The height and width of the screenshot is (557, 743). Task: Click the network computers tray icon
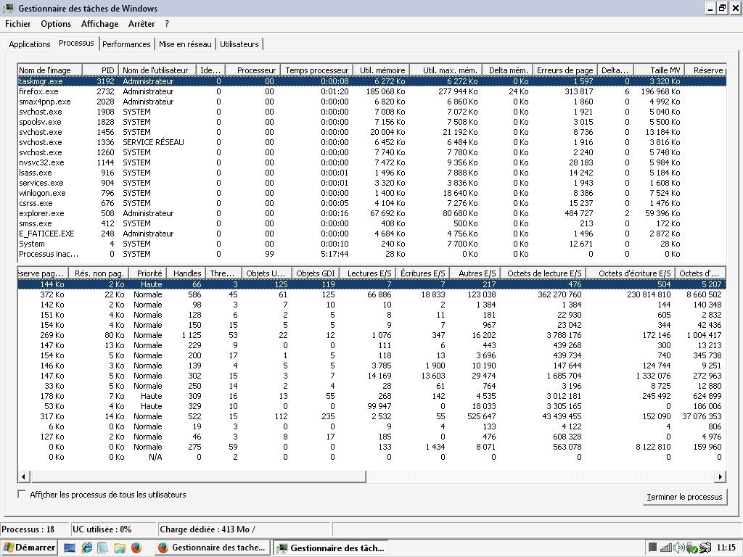tap(705, 548)
